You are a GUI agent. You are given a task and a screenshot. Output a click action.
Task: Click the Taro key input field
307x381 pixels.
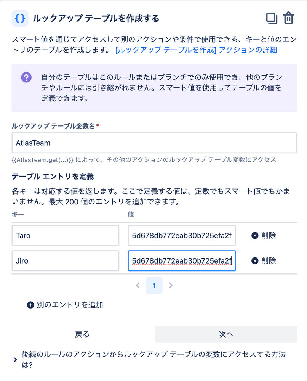(x=65, y=235)
